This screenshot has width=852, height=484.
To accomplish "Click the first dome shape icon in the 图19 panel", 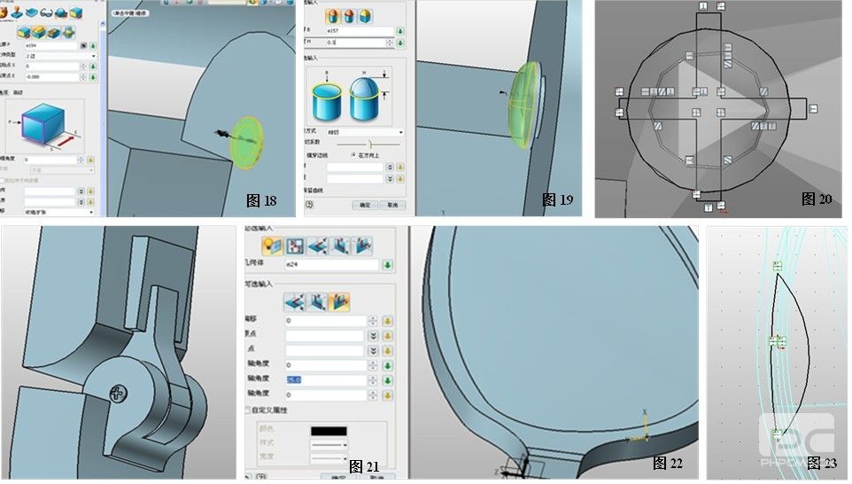I will [332, 16].
